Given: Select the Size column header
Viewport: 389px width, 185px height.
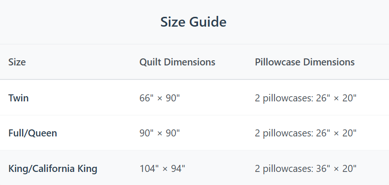Looking at the screenshot, I should point(17,62).
